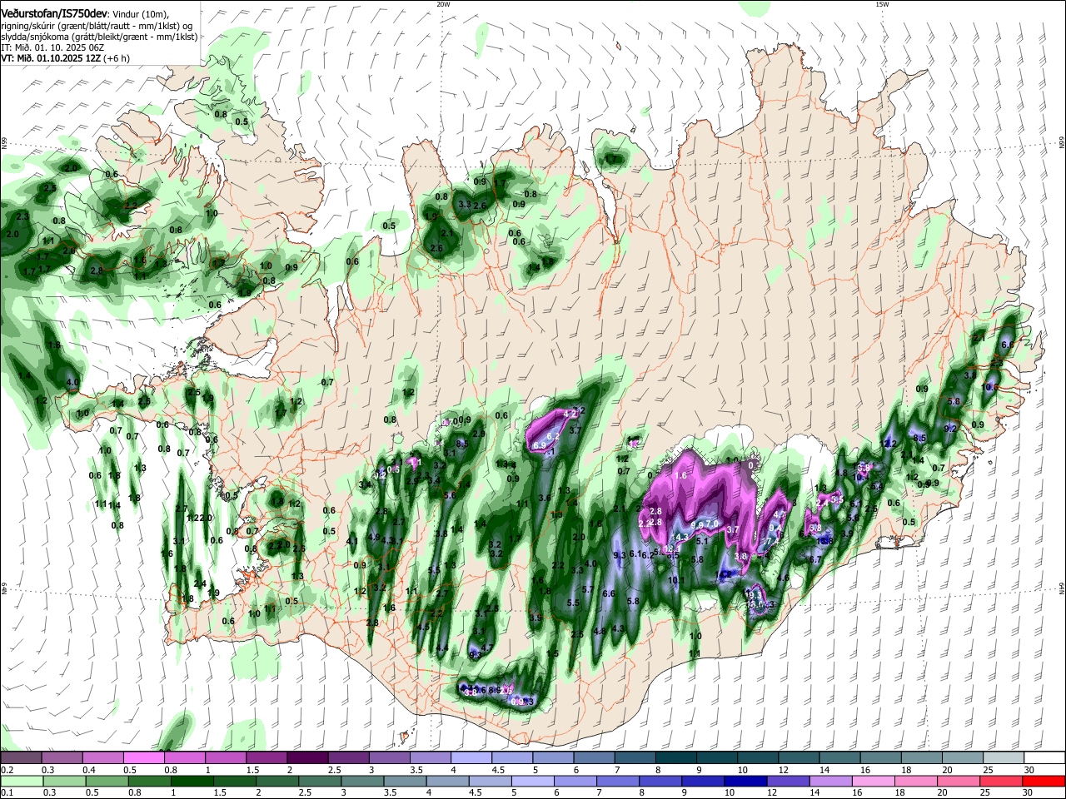The image size is (1066, 799).
Task: Pick the lavender rain swatch above 14
Action: click(x=833, y=781)
